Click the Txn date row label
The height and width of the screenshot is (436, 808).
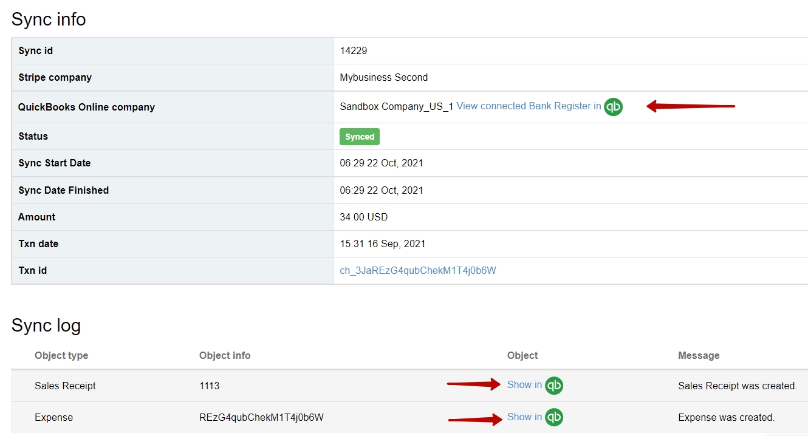click(x=38, y=244)
